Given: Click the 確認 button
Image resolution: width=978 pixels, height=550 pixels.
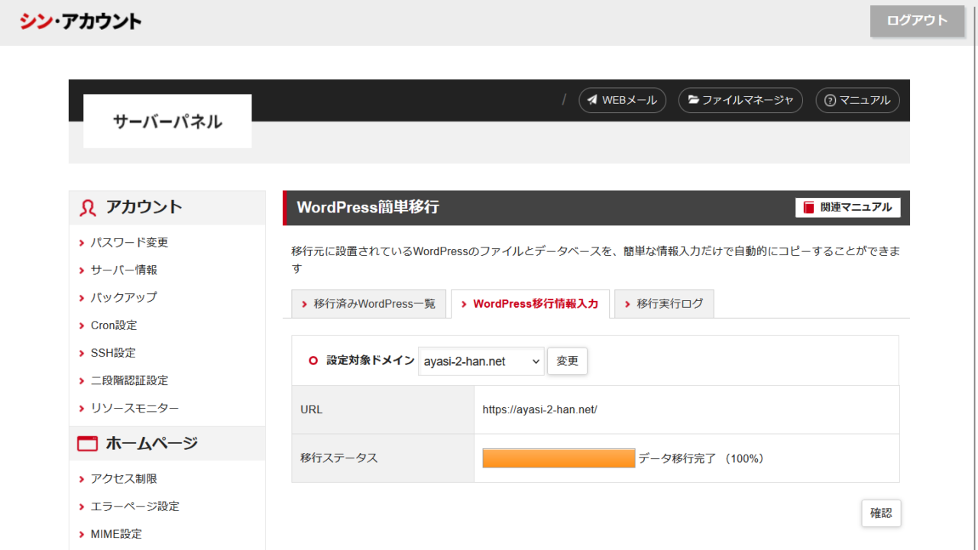Looking at the screenshot, I should [x=881, y=513].
